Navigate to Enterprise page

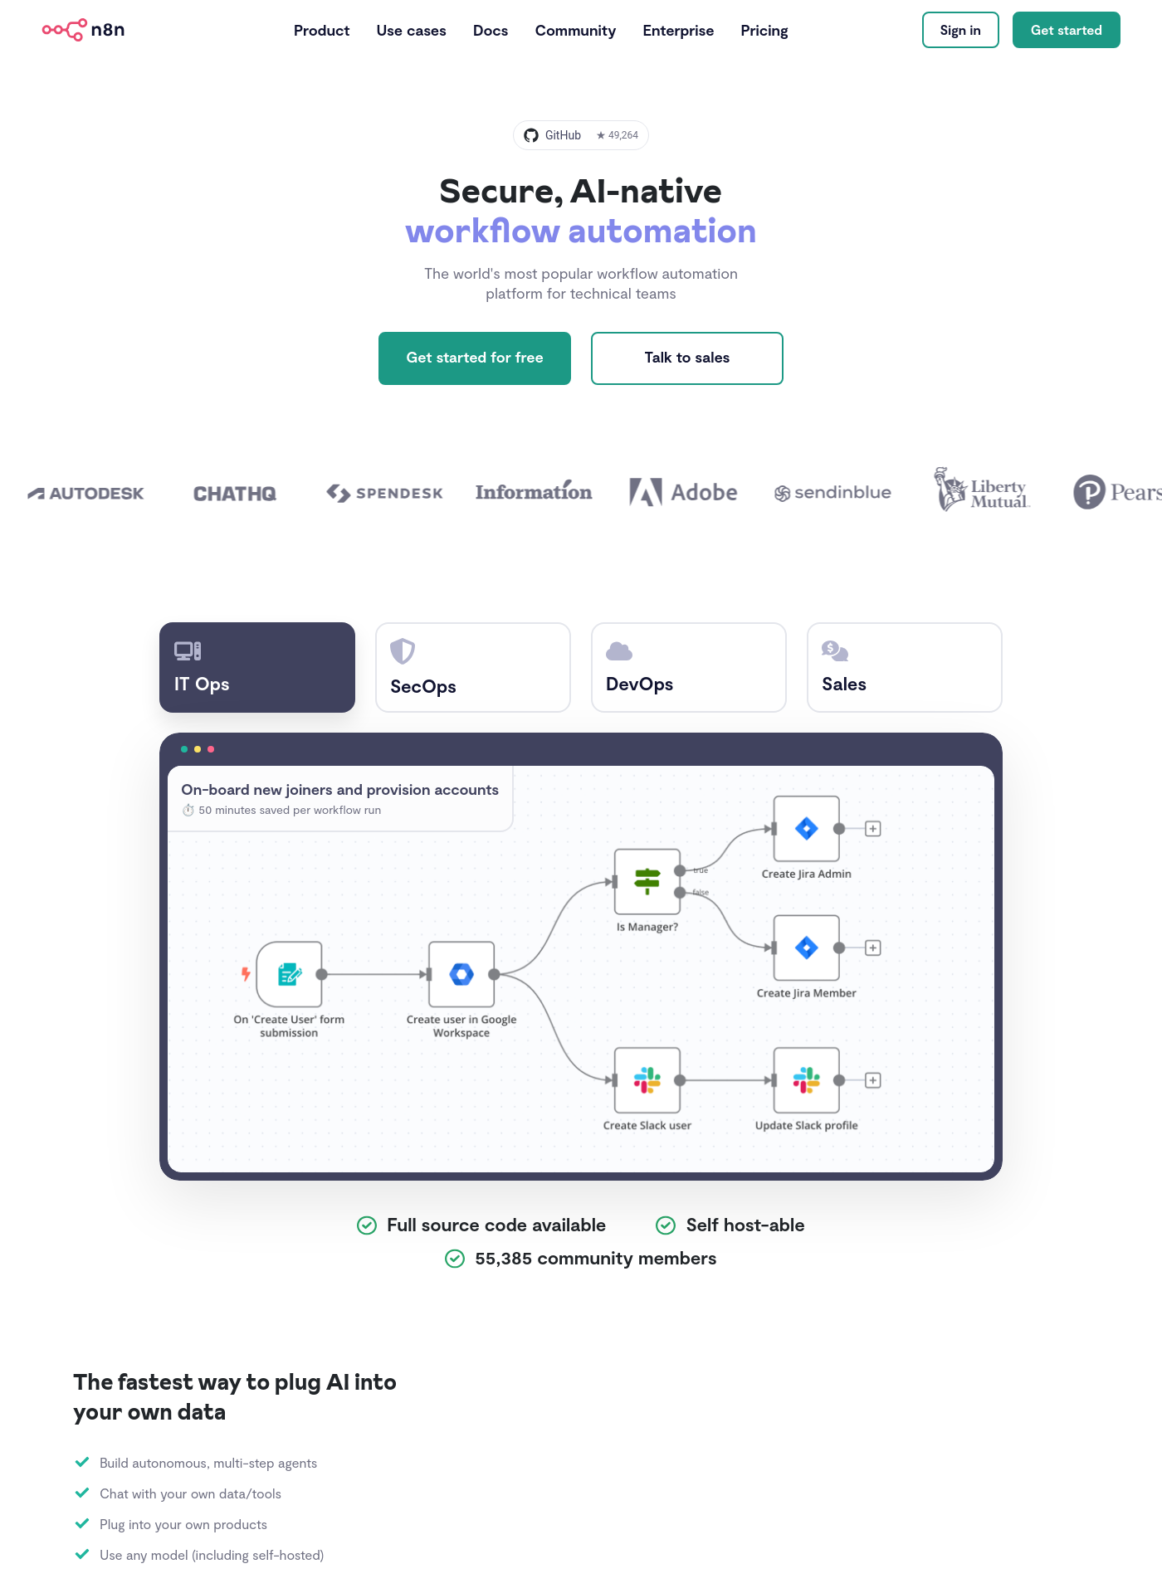(678, 31)
